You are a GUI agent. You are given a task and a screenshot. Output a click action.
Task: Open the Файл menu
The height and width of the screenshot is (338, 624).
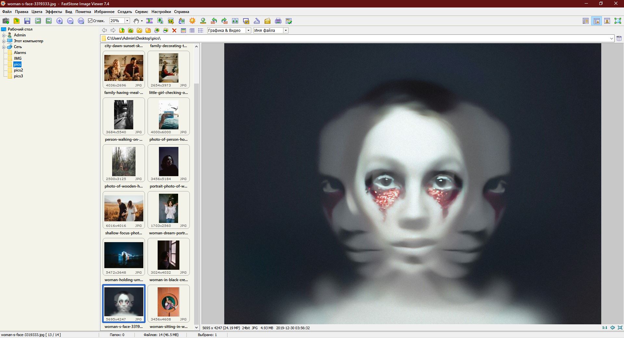pos(7,12)
